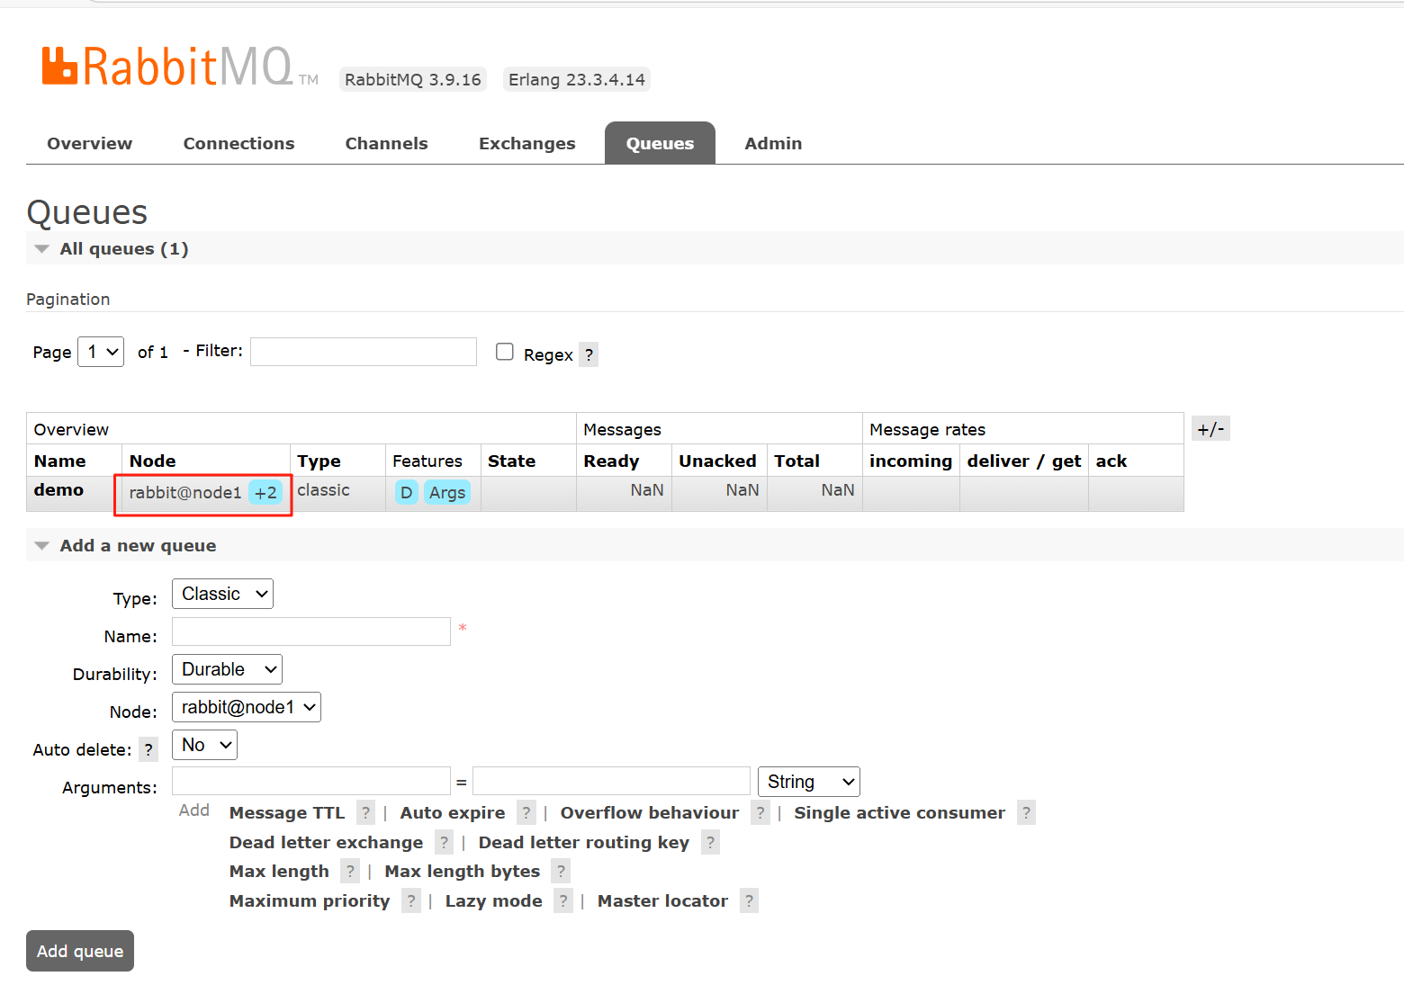Viewport: 1404px width, 985px height.
Task: Toggle the Regex checkbox
Action: [505, 352]
